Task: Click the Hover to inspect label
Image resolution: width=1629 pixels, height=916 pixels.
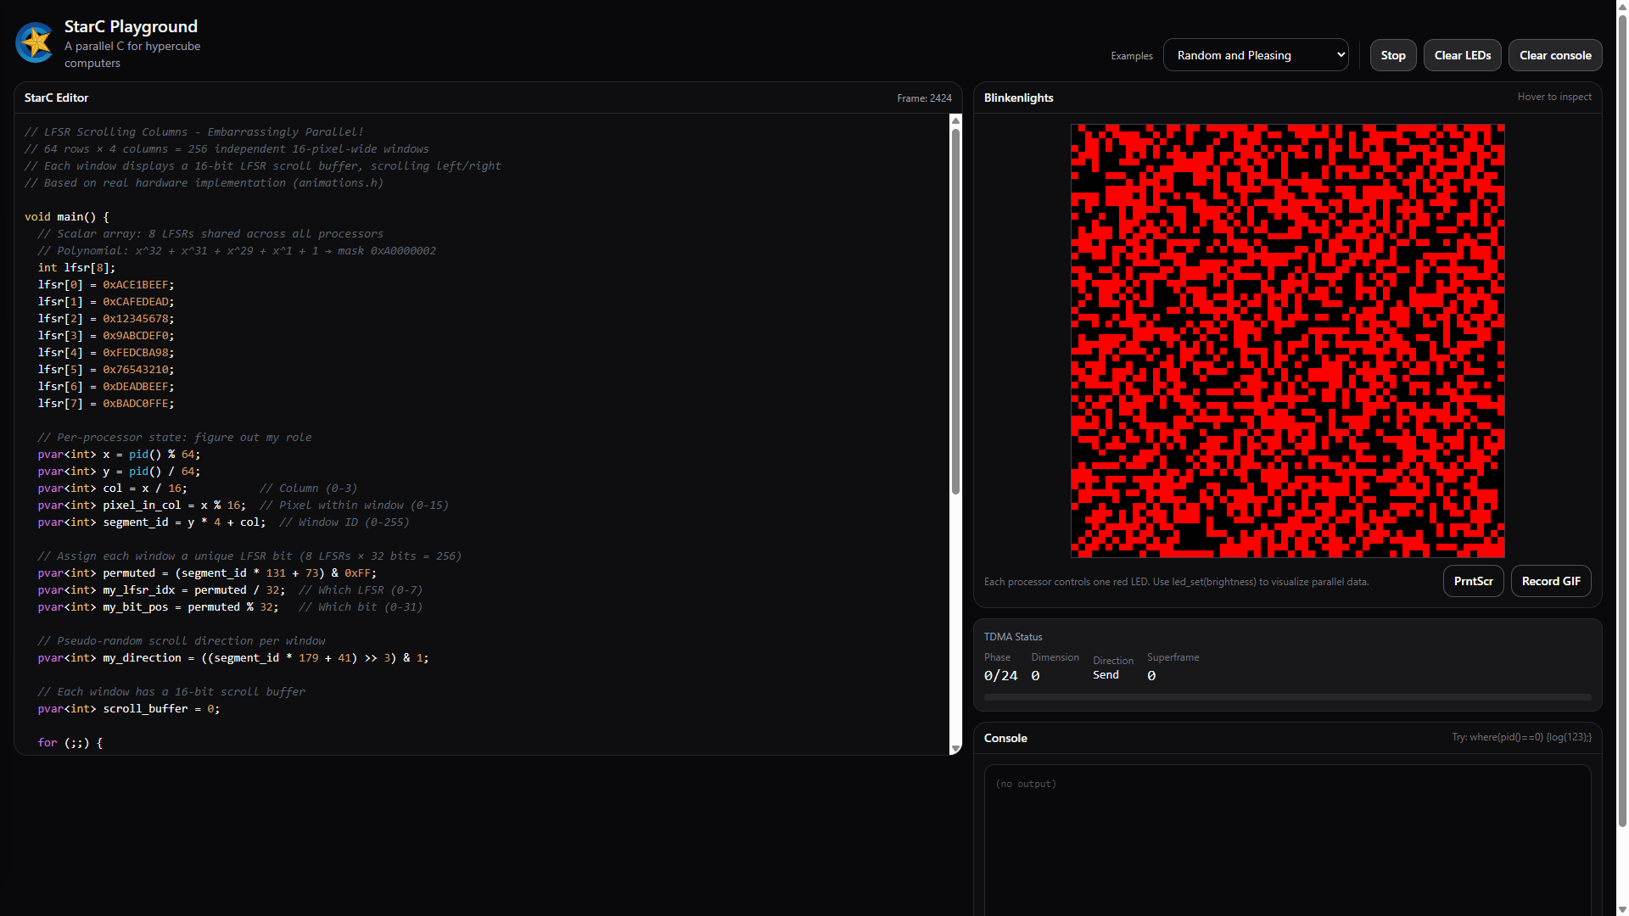Action: point(1554,96)
